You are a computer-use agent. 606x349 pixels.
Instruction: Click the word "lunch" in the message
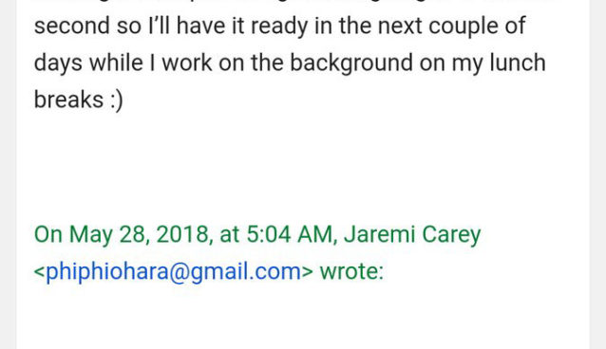coord(518,63)
